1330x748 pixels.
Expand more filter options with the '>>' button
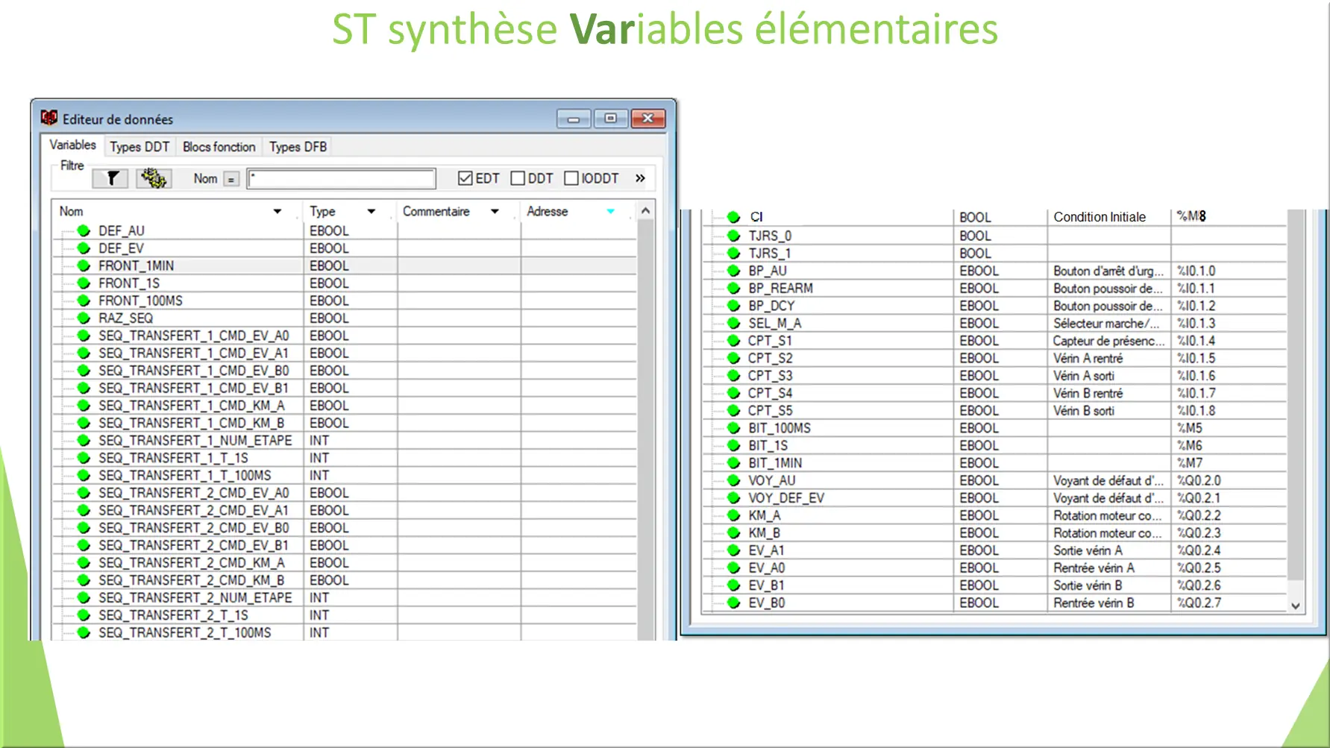pos(639,177)
